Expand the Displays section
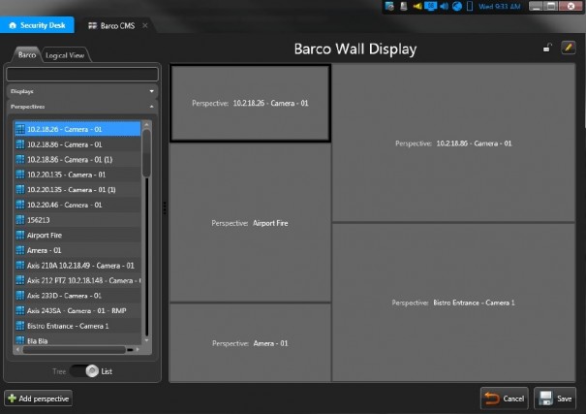 (x=152, y=90)
